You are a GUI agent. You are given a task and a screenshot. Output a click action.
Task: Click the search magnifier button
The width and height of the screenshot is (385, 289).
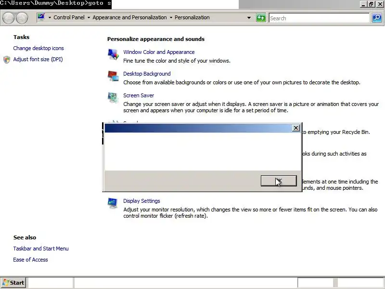(x=377, y=18)
